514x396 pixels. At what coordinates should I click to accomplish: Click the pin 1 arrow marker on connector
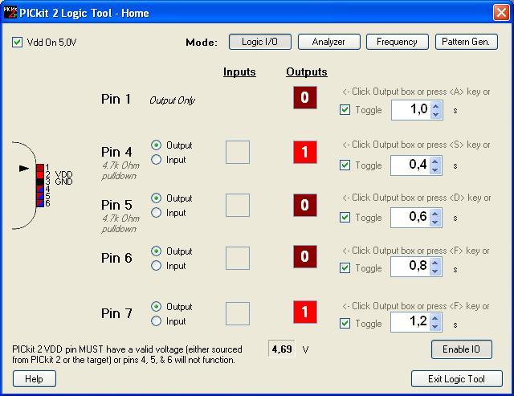click(x=24, y=168)
